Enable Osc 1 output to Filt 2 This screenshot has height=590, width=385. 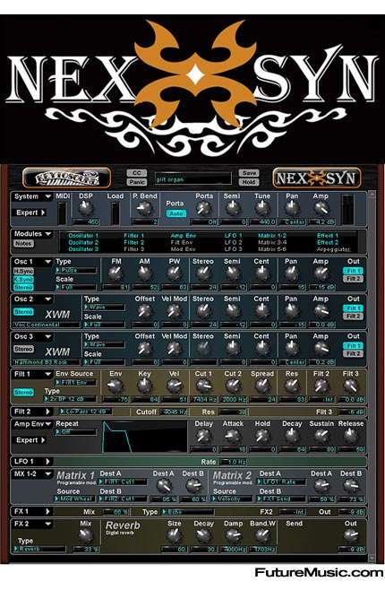point(353,279)
